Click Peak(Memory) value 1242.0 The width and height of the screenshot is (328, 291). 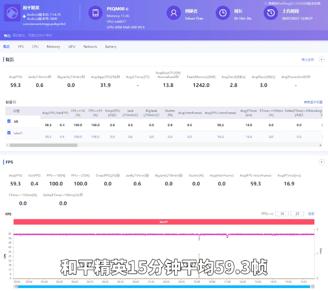click(x=201, y=85)
